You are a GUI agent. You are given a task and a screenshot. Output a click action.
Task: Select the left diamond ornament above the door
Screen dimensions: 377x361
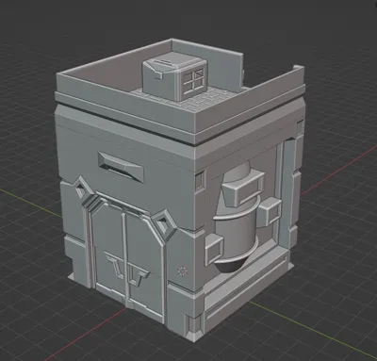(x=82, y=189)
